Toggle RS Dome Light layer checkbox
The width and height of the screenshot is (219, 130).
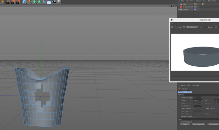tap(195, 7)
